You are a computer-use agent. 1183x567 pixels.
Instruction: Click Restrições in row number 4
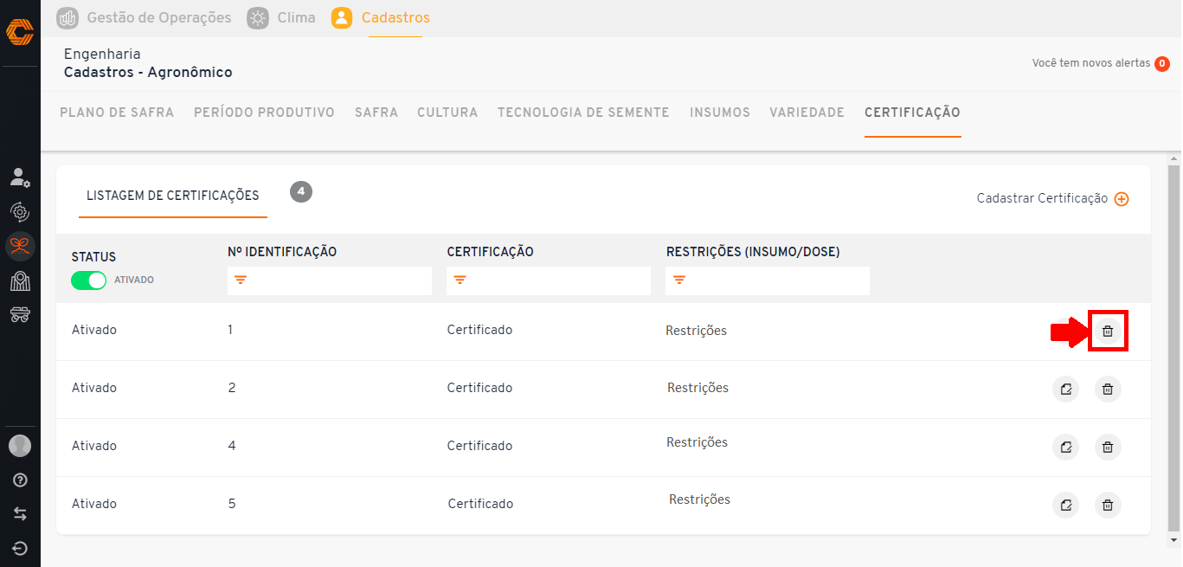697,442
